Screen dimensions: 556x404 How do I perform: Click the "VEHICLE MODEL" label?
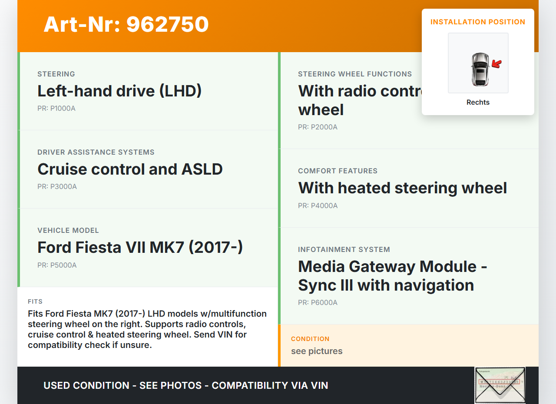[x=68, y=230]
